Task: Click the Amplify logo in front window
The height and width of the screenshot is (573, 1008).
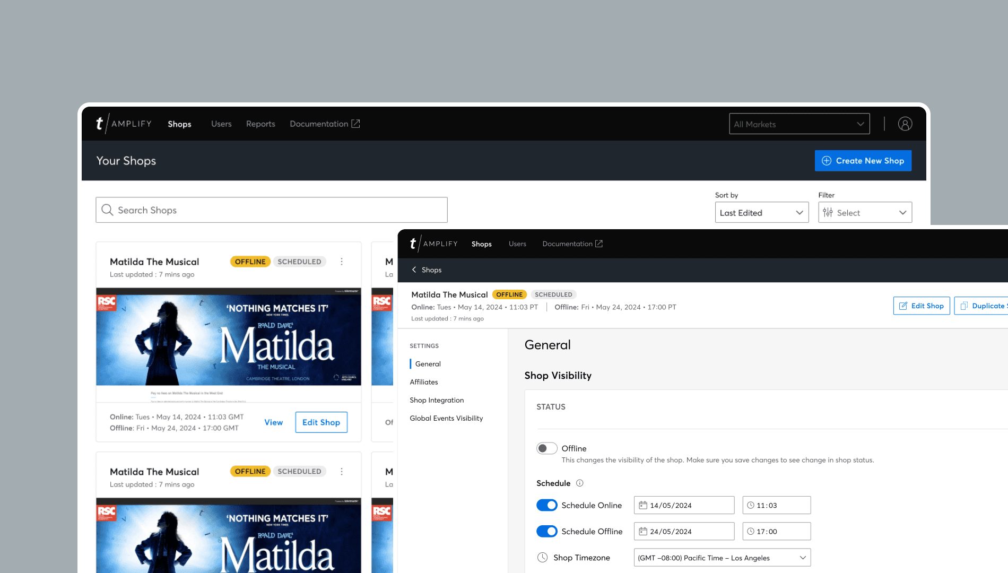Action: [434, 244]
